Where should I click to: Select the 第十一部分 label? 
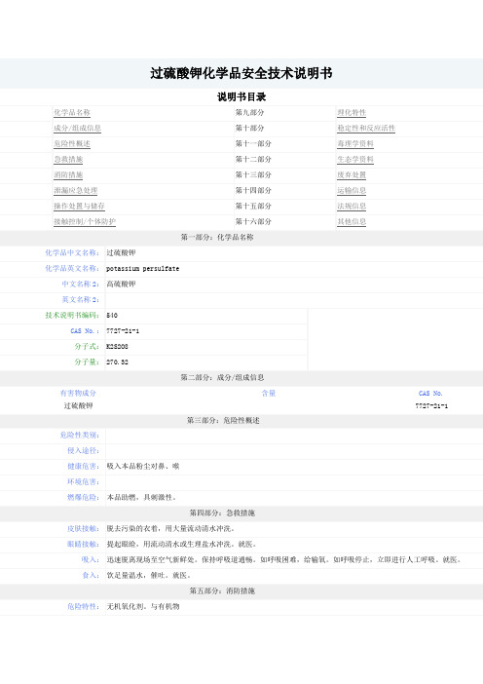[x=253, y=144]
